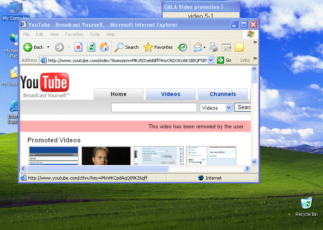Image resolution: width=323 pixels, height=230 pixels.
Task: Click the IE title bar page icon
Action: click(23, 25)
